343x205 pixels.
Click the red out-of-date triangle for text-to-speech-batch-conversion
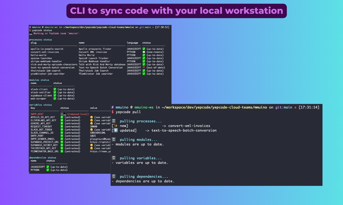(x=143, y=67)
